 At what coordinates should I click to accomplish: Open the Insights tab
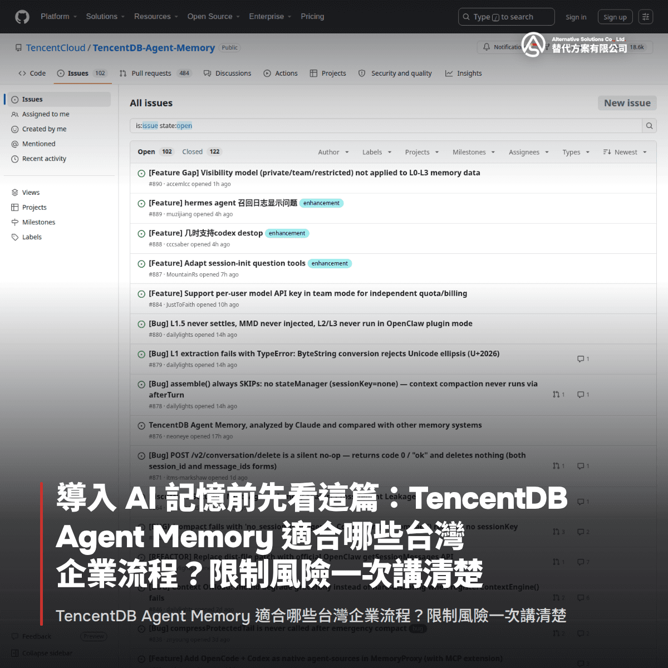(463, 73)
